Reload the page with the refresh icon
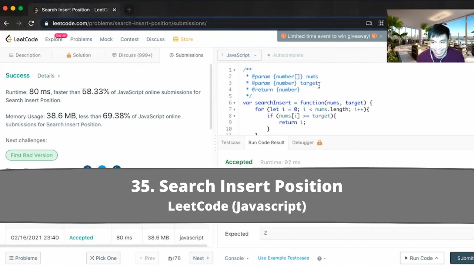The height and width of the screenshot is (266, 474). (31, 23)
